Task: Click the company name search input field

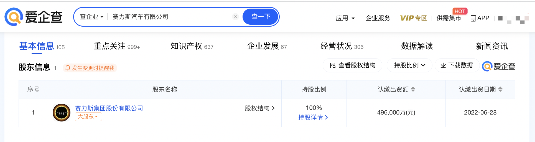Action: pyautogui.click(x=170, y=17)
